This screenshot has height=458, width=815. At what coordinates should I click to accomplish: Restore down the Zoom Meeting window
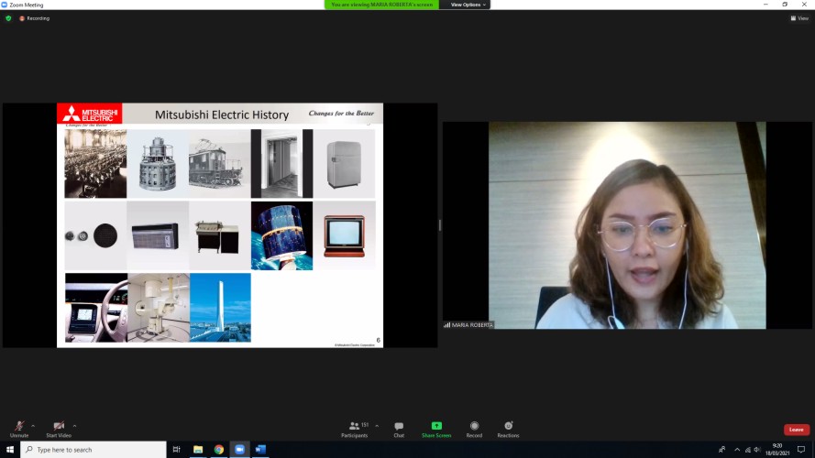coord(785,5)
